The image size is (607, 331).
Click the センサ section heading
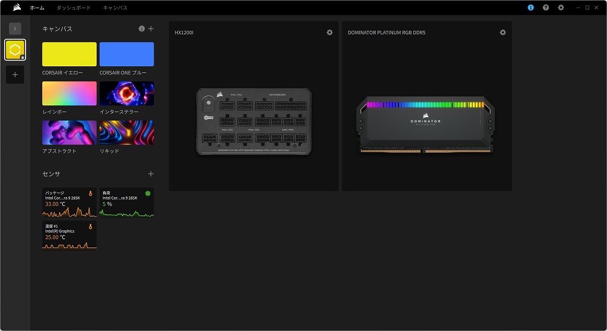point(51,174)
